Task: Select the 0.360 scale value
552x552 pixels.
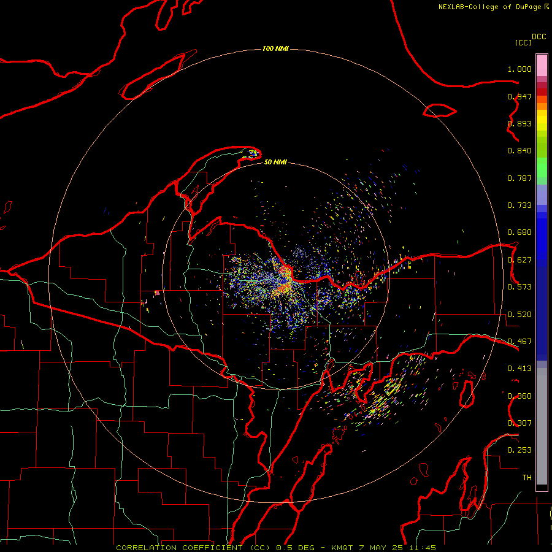Action: coord(519,396)
